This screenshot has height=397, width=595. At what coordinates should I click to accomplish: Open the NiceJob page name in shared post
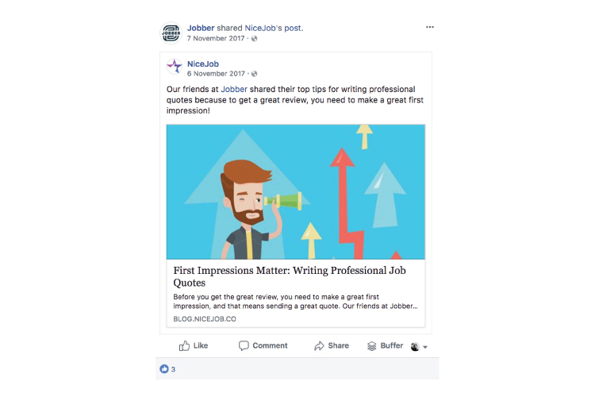pyautogui.click(x=203, y=64)
